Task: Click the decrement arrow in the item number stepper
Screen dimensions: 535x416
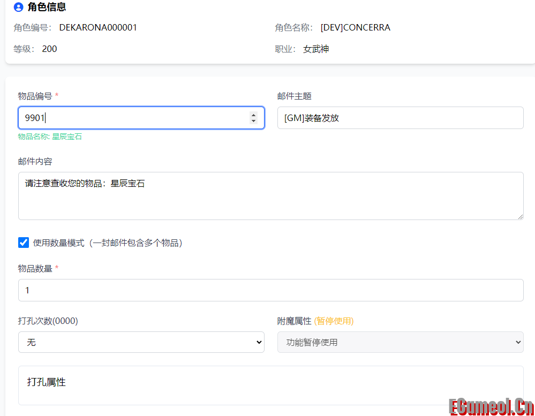Action: click(253, 121)
